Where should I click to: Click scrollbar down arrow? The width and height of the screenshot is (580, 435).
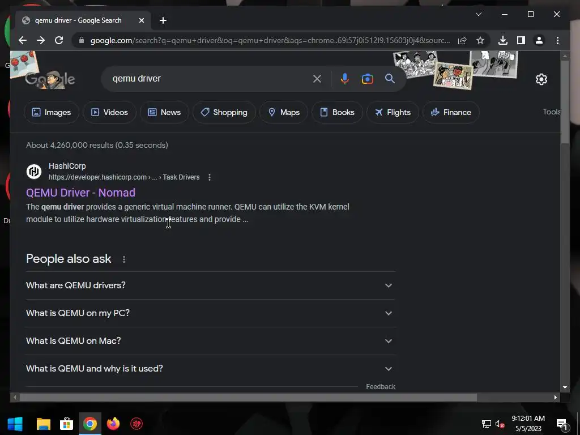(565, 387)
